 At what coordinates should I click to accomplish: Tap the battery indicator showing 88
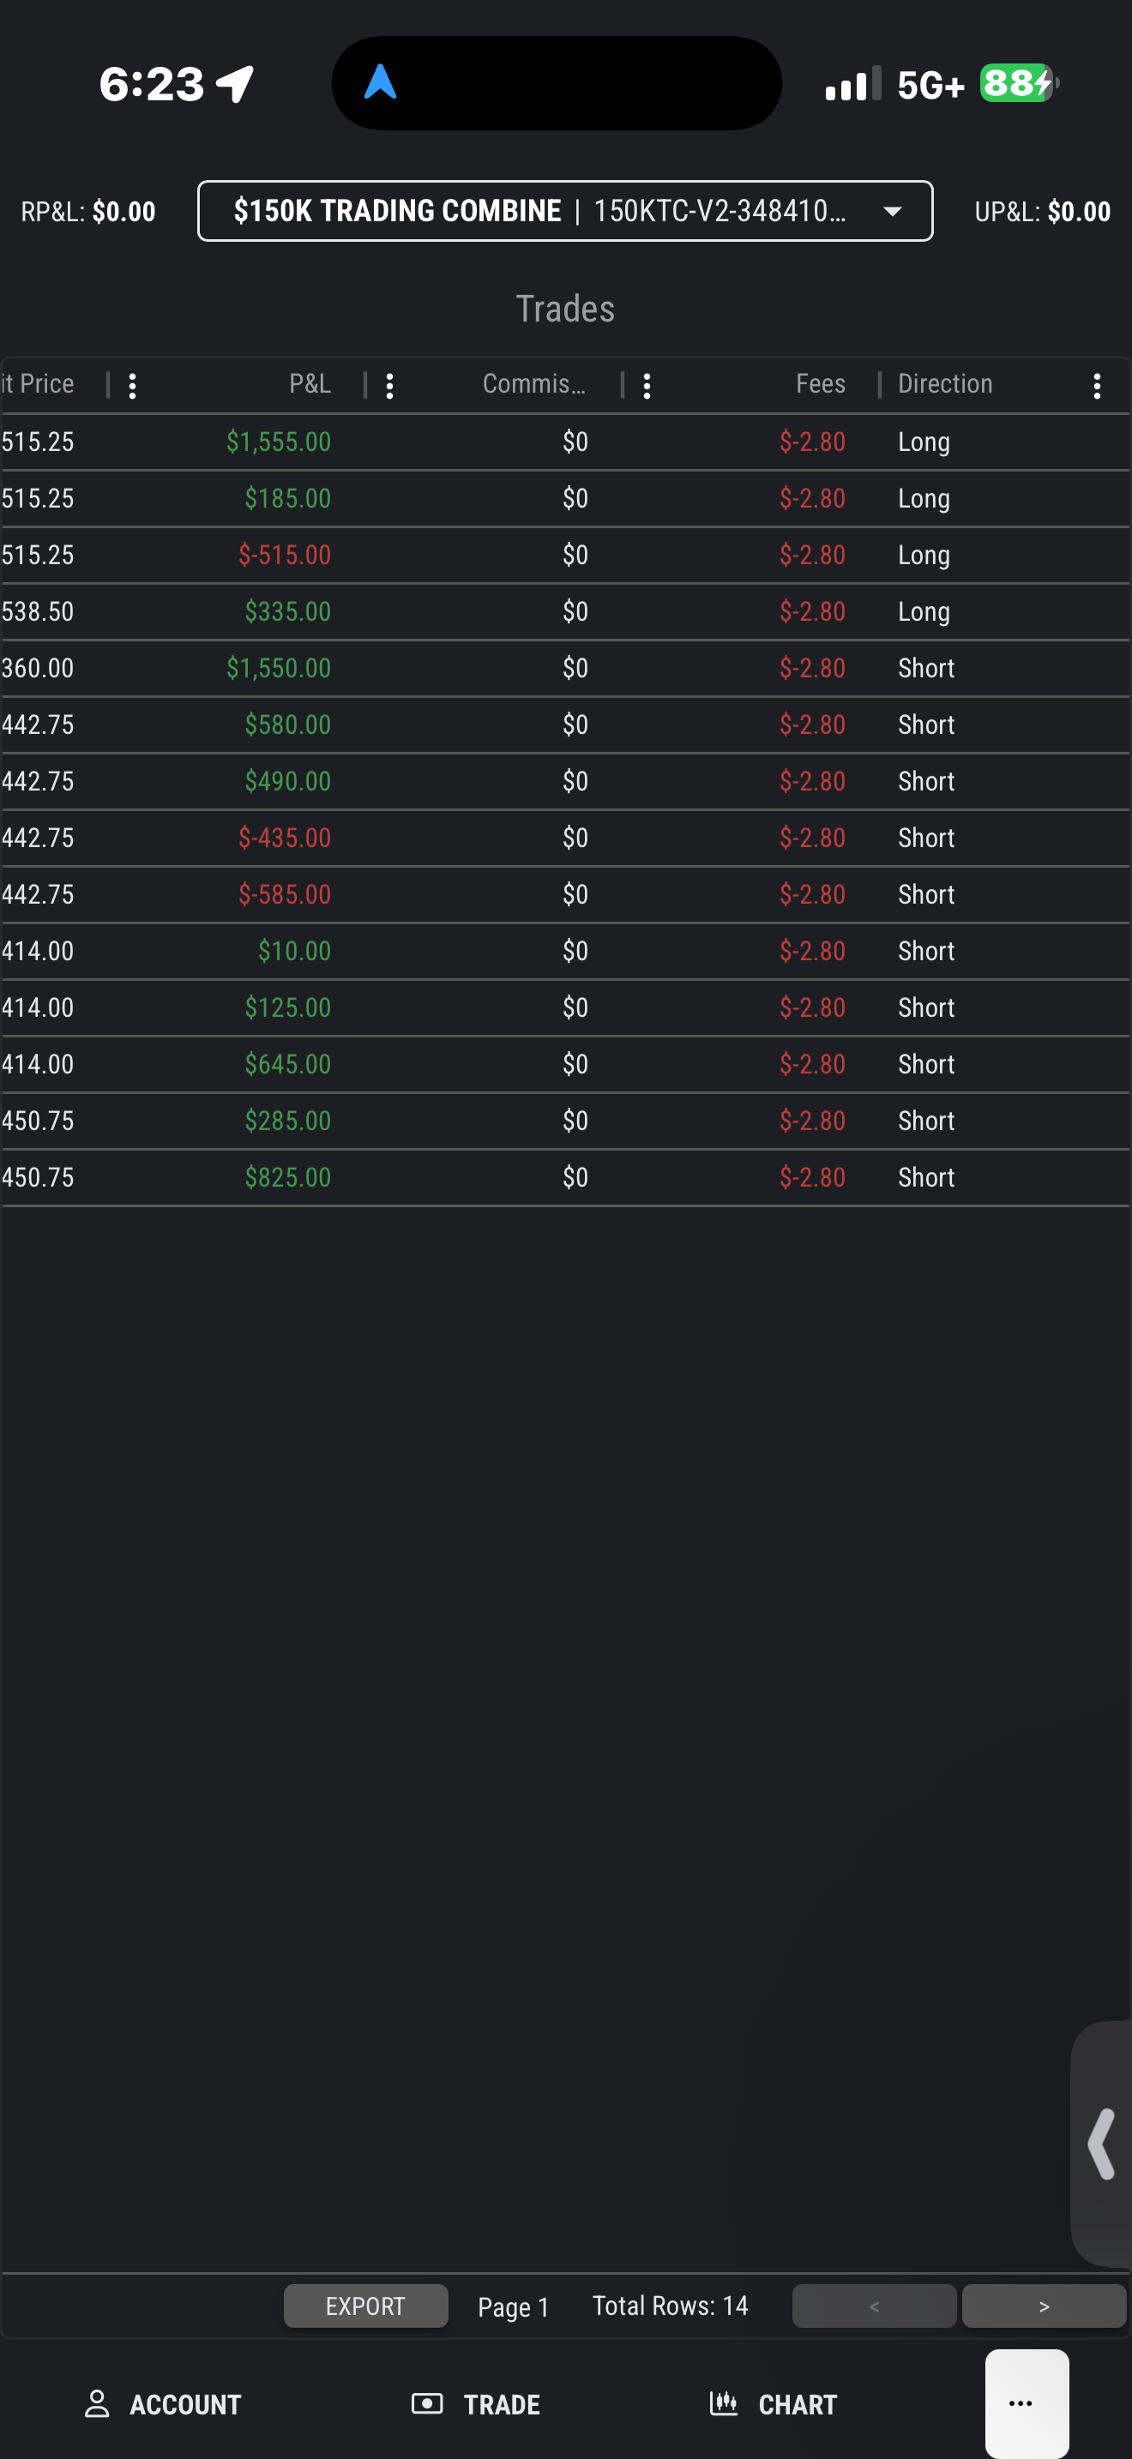pos(1020,84)
